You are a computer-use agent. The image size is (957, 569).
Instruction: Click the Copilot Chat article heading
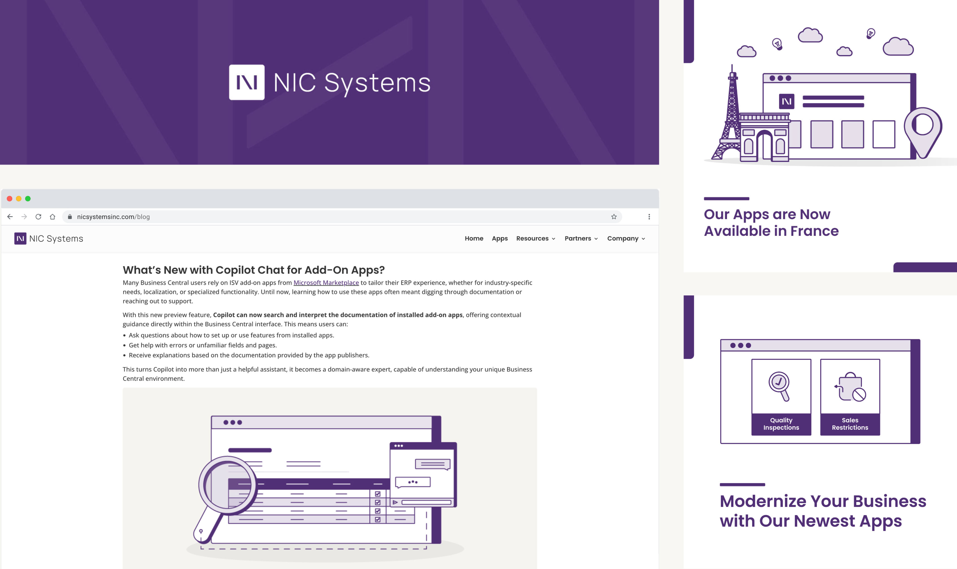pyautogui.click(x=254, y=270)
